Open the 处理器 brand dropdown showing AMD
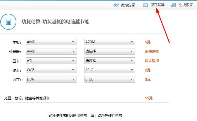Image resolution: width=197 pixels, height=121 pixels. [x=51, y=51]
